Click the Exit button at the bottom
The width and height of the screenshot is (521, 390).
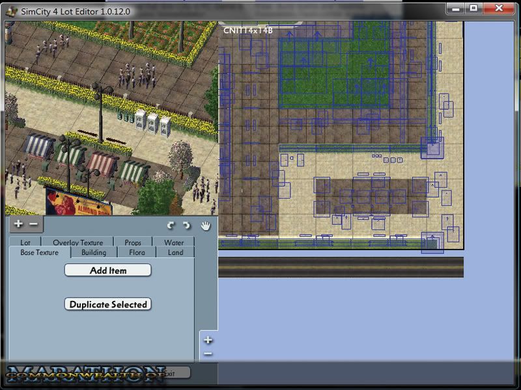169,373
